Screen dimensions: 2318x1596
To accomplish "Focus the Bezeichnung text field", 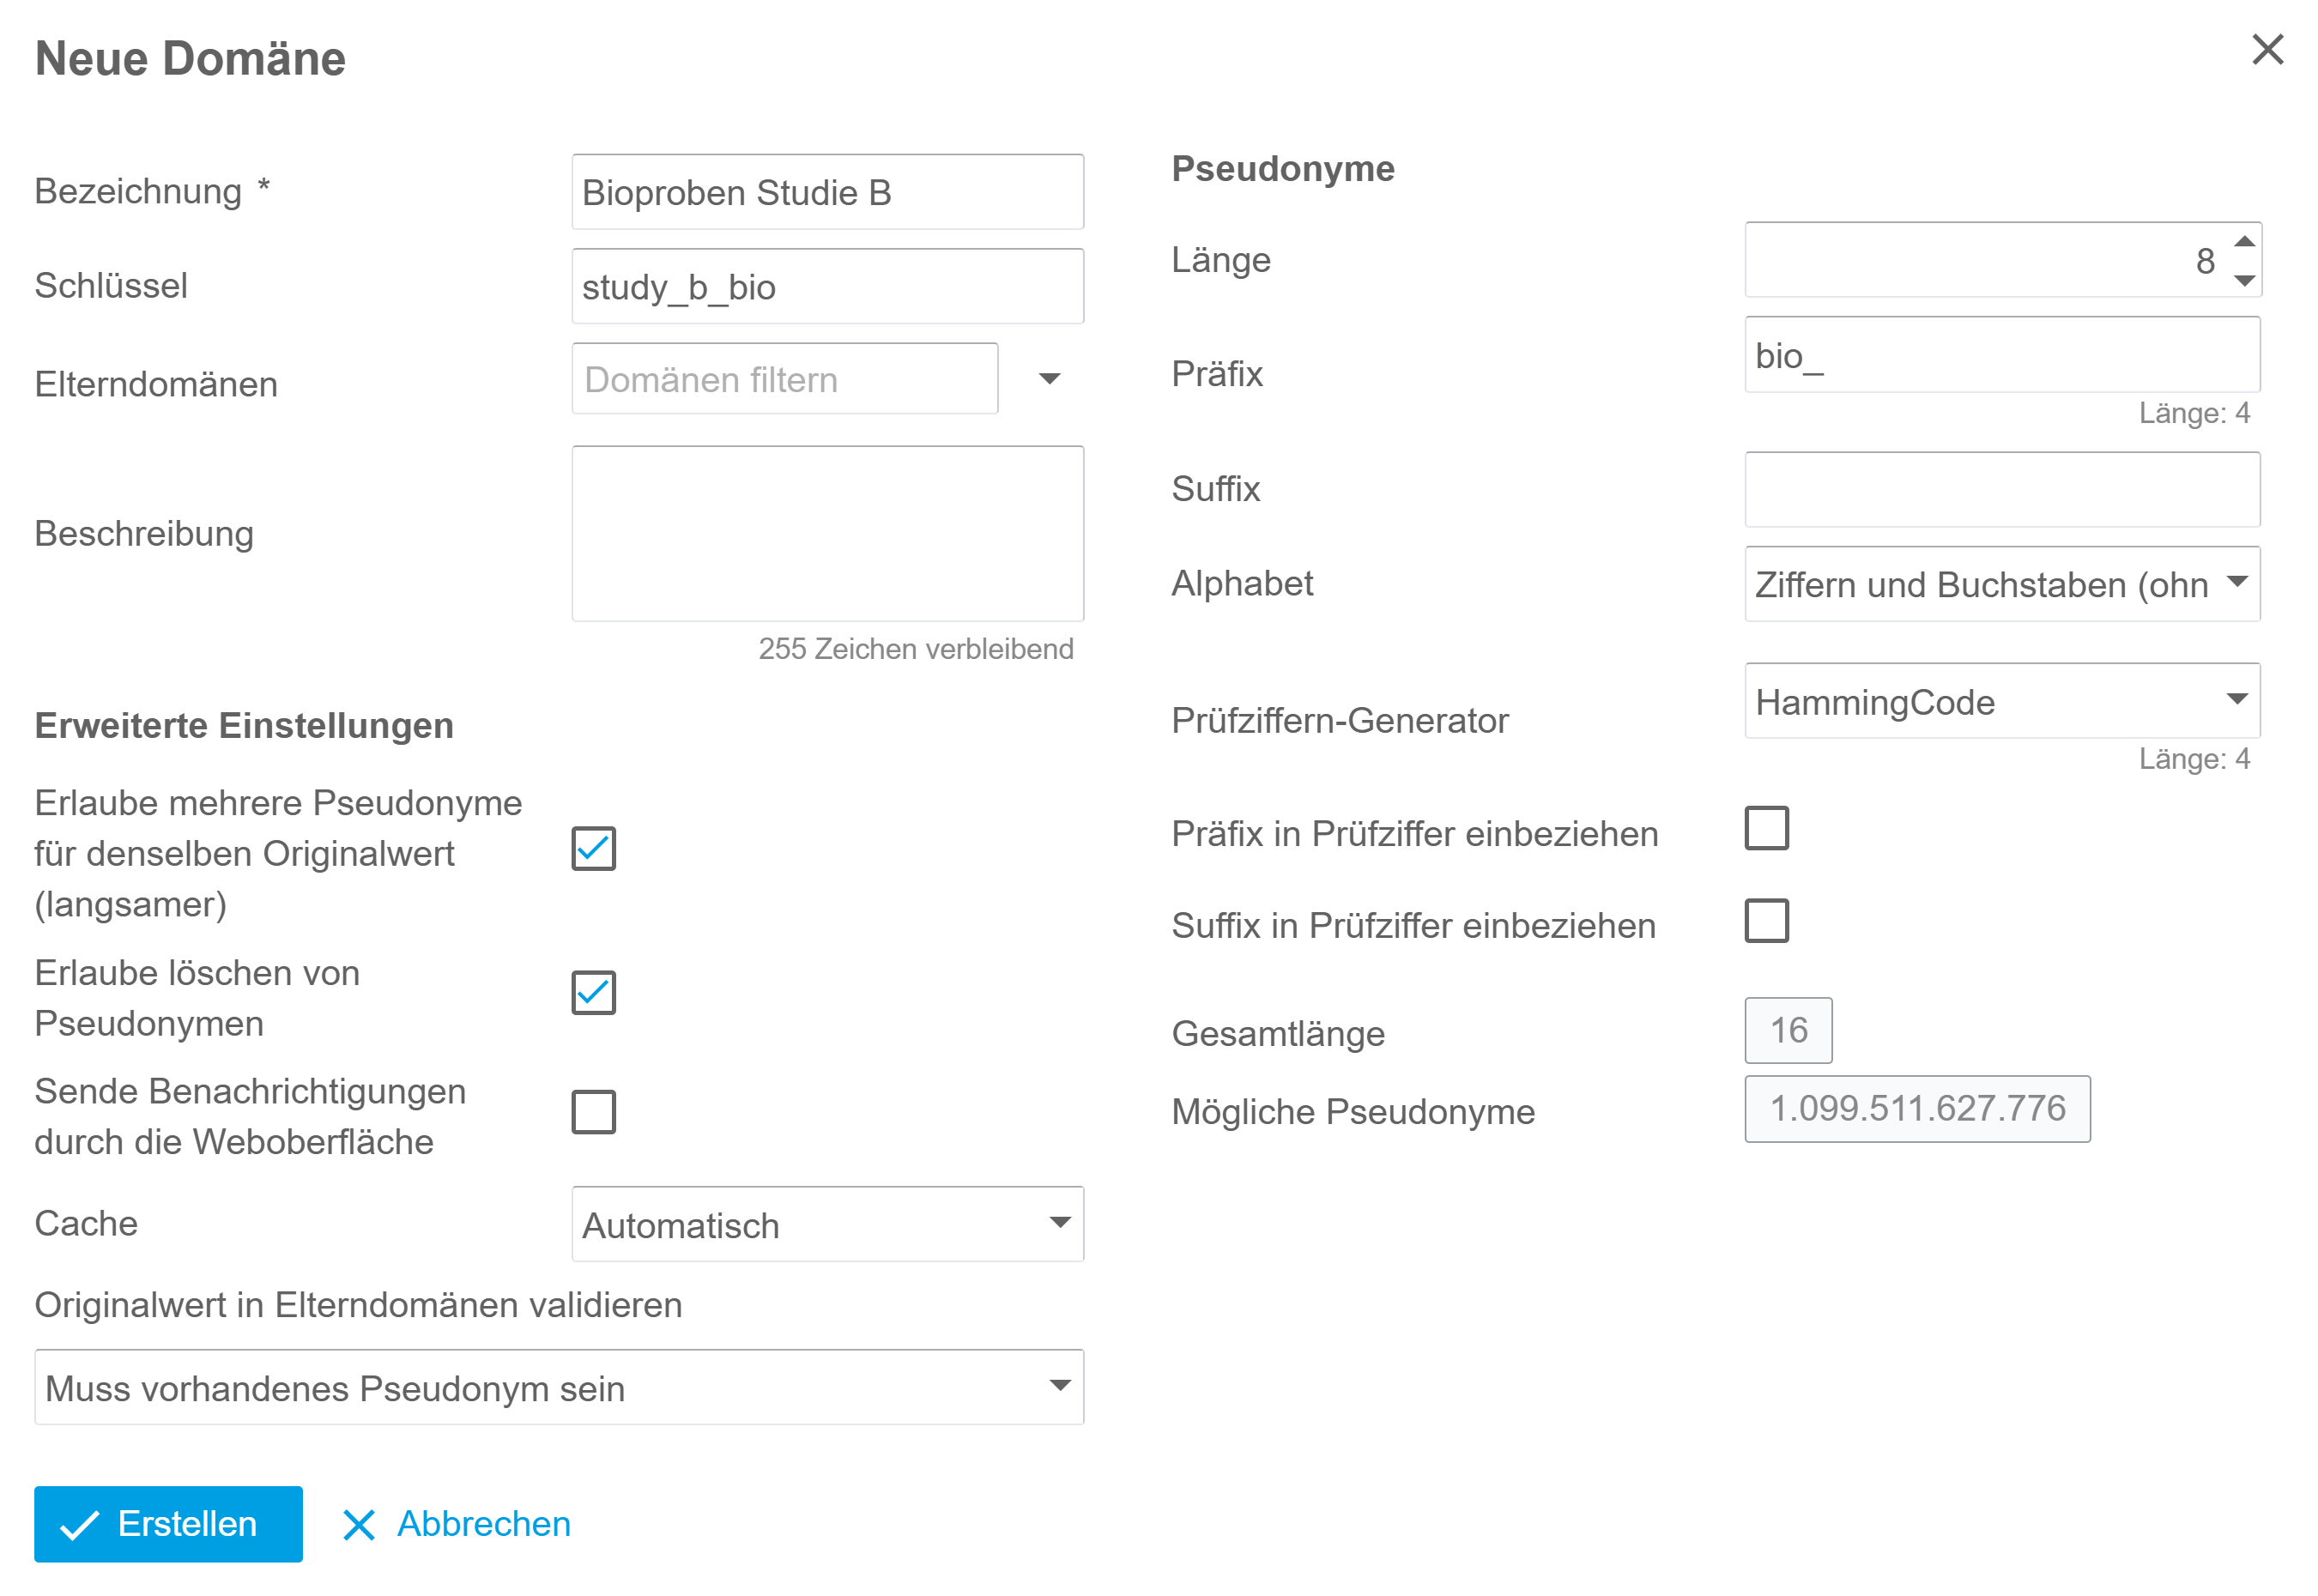I will tap(827, 192).
